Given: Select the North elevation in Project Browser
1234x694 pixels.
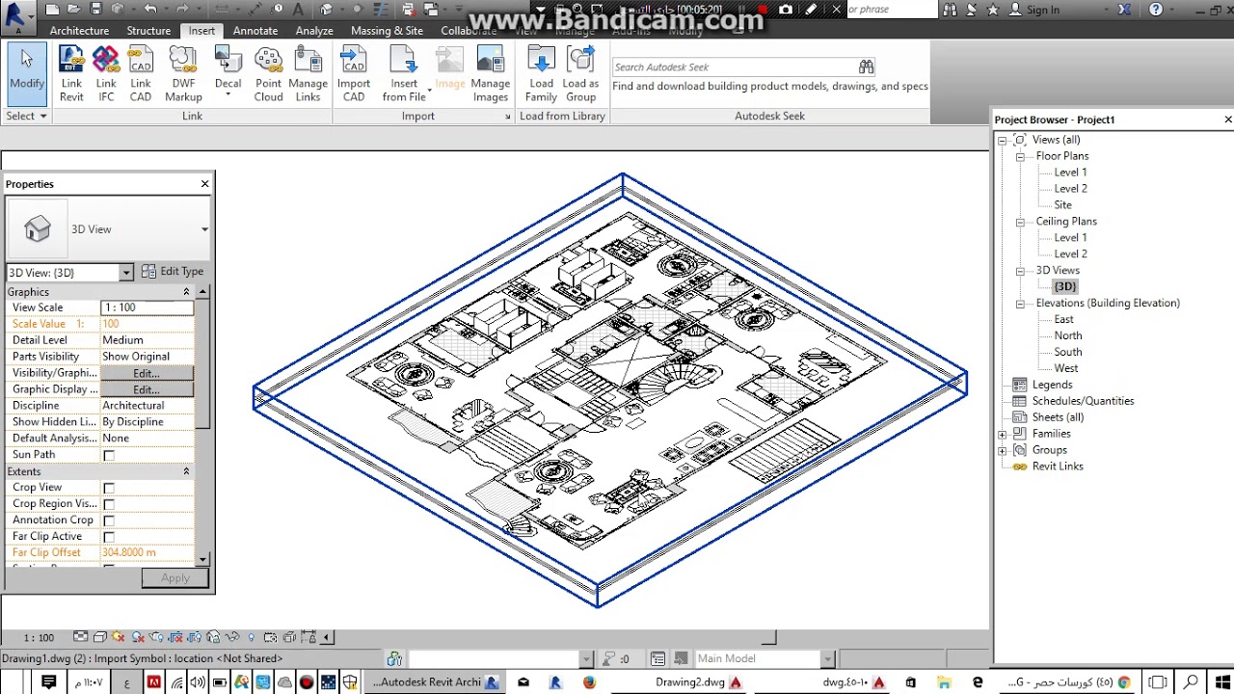Looking at the screenshot, I should coord(1067,335).
